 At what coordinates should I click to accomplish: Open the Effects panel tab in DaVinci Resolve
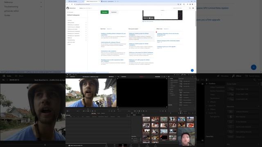pos(184,75)
